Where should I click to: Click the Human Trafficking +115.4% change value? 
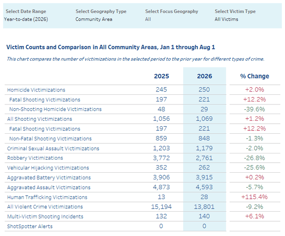tap(254, 197)
